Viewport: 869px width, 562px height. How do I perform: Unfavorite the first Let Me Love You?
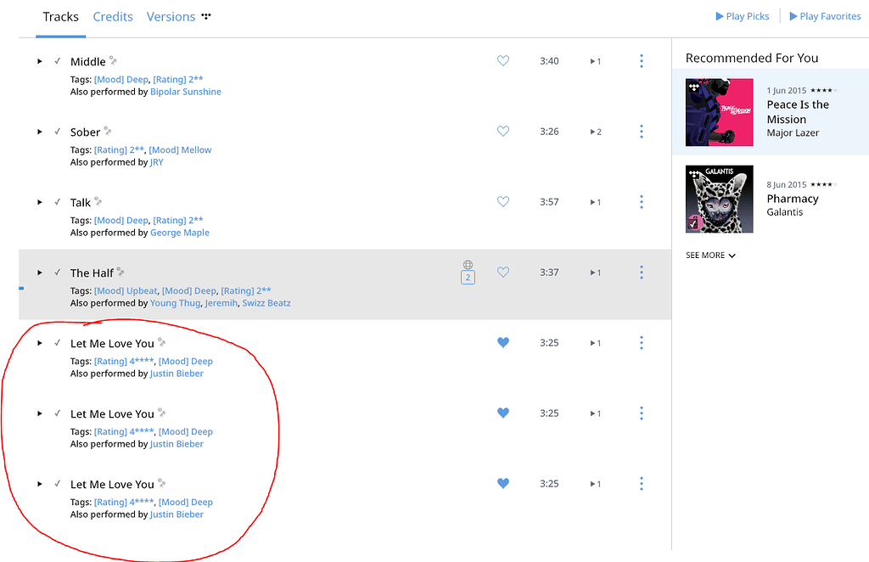[502, 342]
